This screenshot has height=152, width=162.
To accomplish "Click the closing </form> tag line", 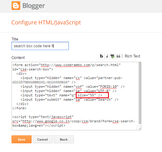I will [x=20, y=108].
